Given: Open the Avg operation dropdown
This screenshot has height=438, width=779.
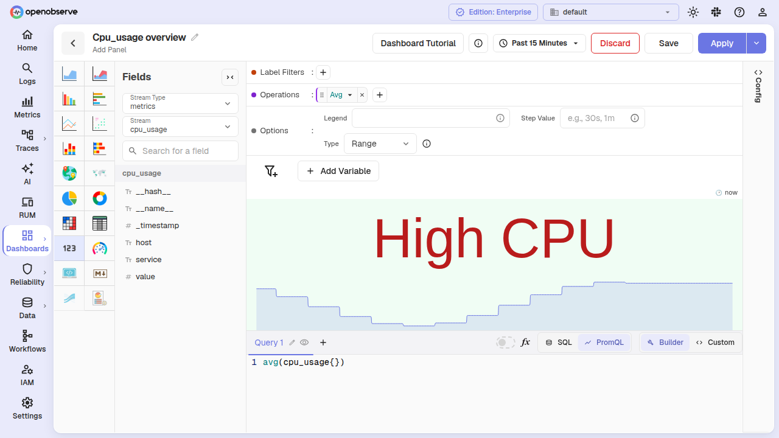Looking at the screenshot, I should (x=341, y=95).
